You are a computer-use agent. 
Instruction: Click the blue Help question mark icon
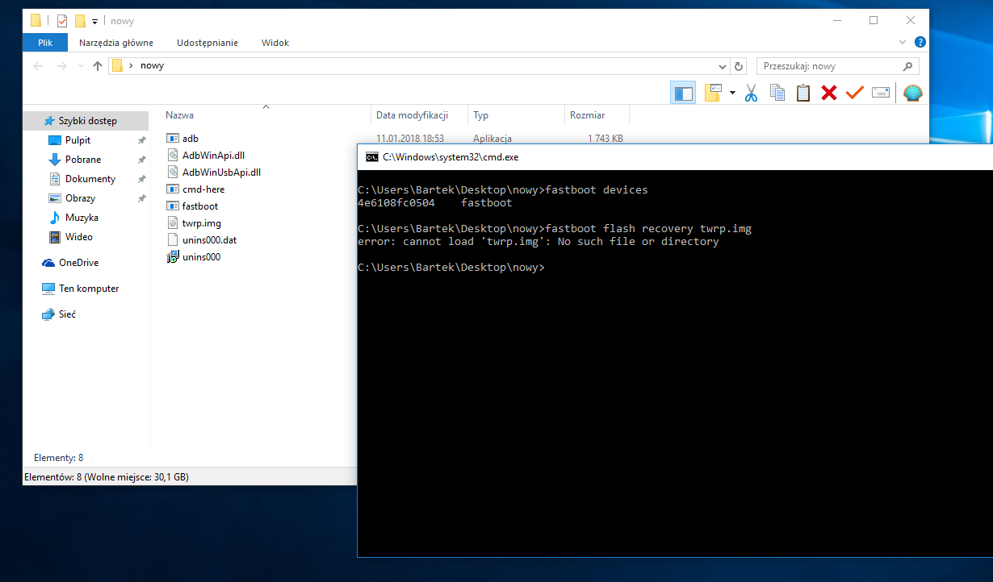(x=920, y=43)
